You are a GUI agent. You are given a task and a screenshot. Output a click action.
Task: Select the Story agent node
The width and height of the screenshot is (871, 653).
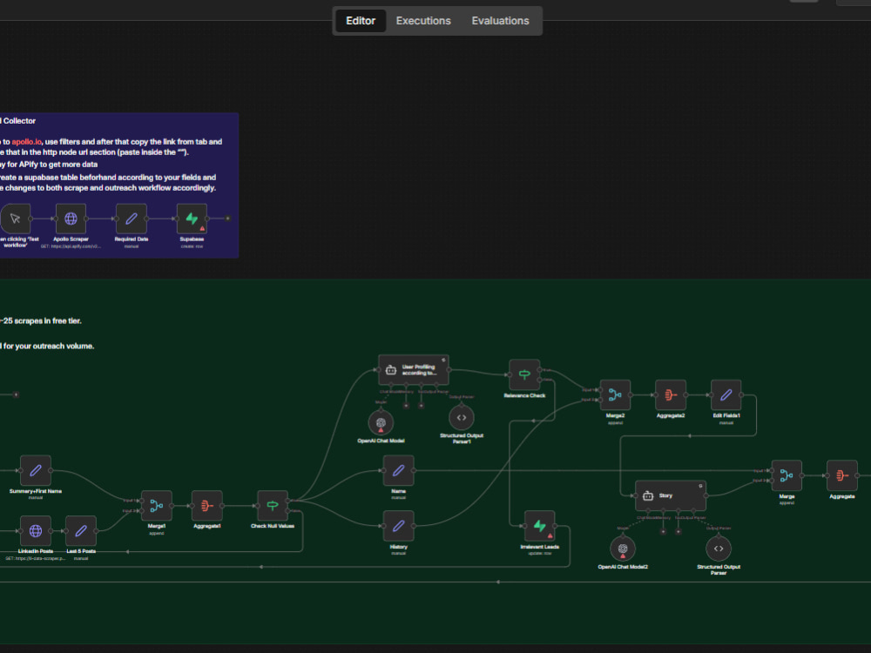(x=671, y=495)
